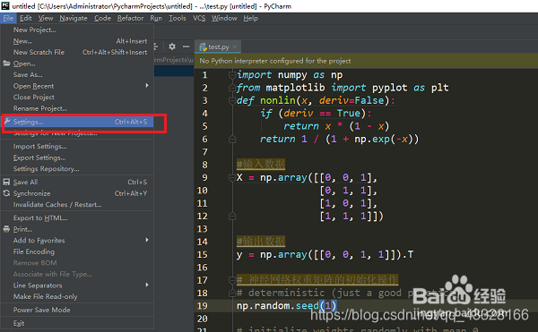Image resolution: width=538 pixels, height=332 pixels.
Task: Click line number 7 in gutter
Action: click(x=204, y=152)
